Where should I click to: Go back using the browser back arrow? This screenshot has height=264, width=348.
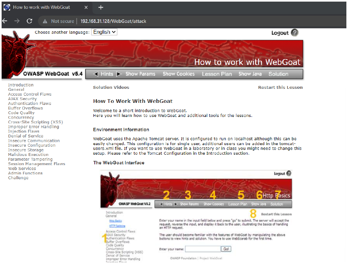pos(5,21)
